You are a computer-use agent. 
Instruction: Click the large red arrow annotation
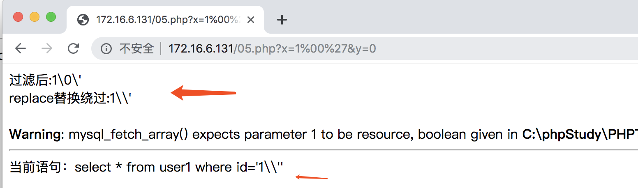tap(203, 93)
